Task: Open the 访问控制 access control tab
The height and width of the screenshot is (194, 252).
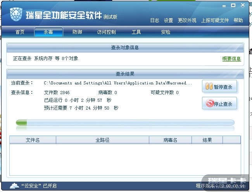Action: (x=106, y=32)
